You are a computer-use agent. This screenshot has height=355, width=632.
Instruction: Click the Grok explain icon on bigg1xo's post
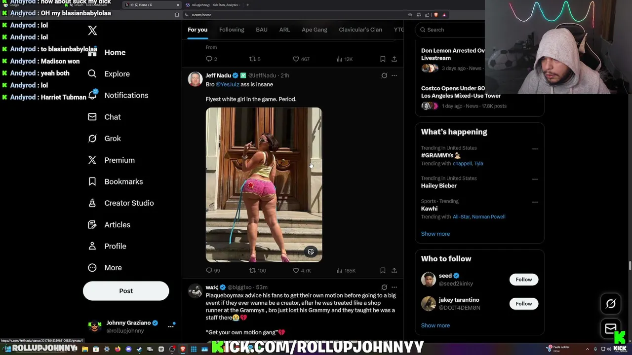(384, 287)
